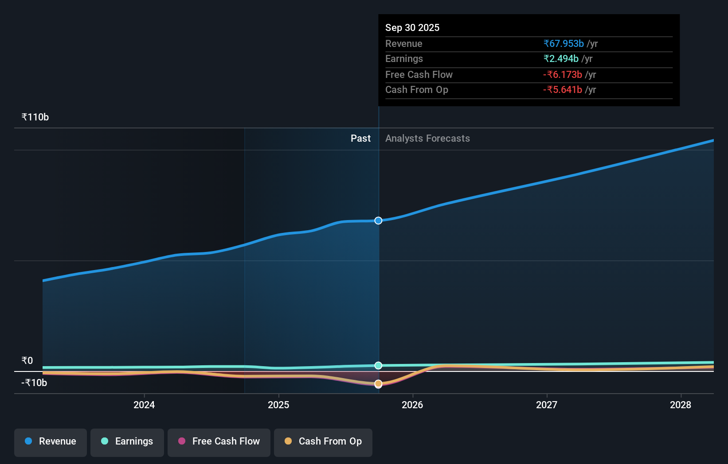Click the Cash From Op legend button
Screen dimensions: 728x464
point(323,442)
